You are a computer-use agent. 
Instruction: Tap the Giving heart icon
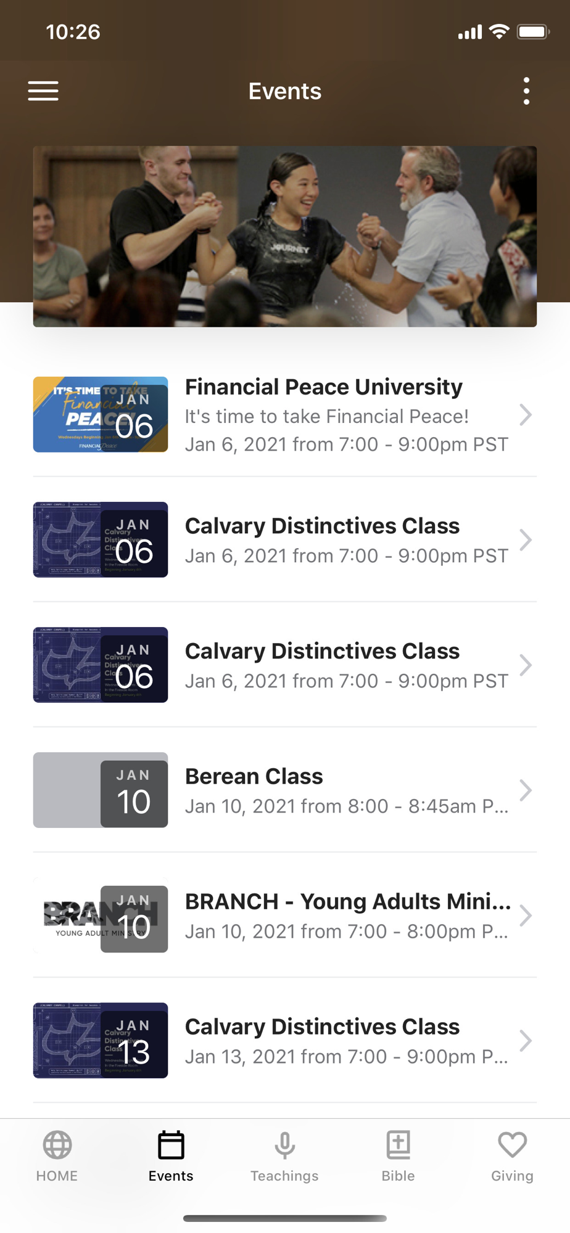(512, 1145)
